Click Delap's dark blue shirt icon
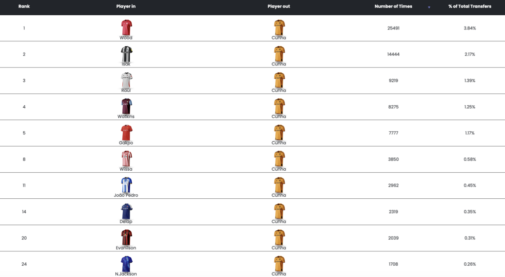This screenshot has width=505, height=277. click(126, 211)
